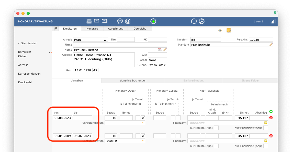Image resolution: width=292 pixels, height=152 pixels.
Task: Open the Übersicht tab
Action: pyautogui.click(x=140, y=29)
